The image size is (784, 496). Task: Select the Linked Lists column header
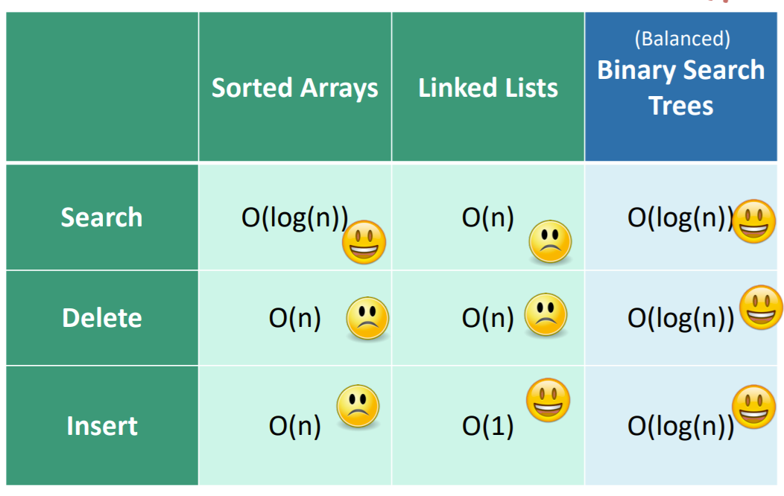pyautogui.click(x=488, y=88)
